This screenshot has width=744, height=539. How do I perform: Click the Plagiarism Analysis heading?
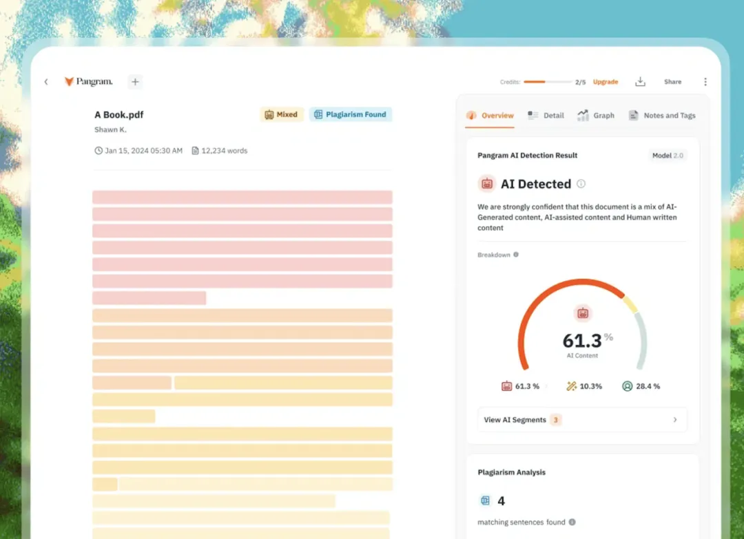click(511, 472)
